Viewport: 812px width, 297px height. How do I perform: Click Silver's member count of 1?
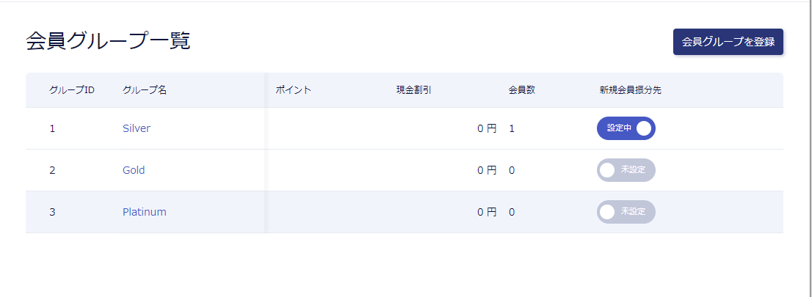pyautogui.click(x=512, y=128)
